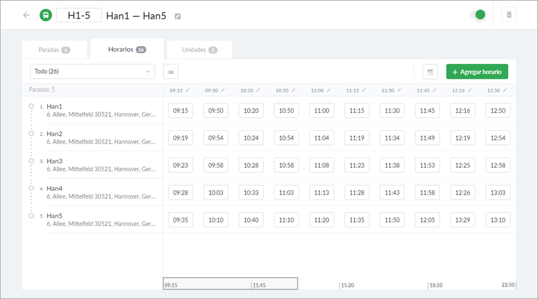Click the edit pencil beside Han1 — Han5
The image size is (538, 299).
[x=178, y=16]
